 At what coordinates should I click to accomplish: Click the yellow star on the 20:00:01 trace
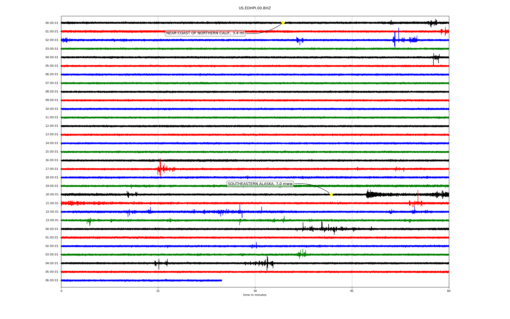(x=331, y=194)
